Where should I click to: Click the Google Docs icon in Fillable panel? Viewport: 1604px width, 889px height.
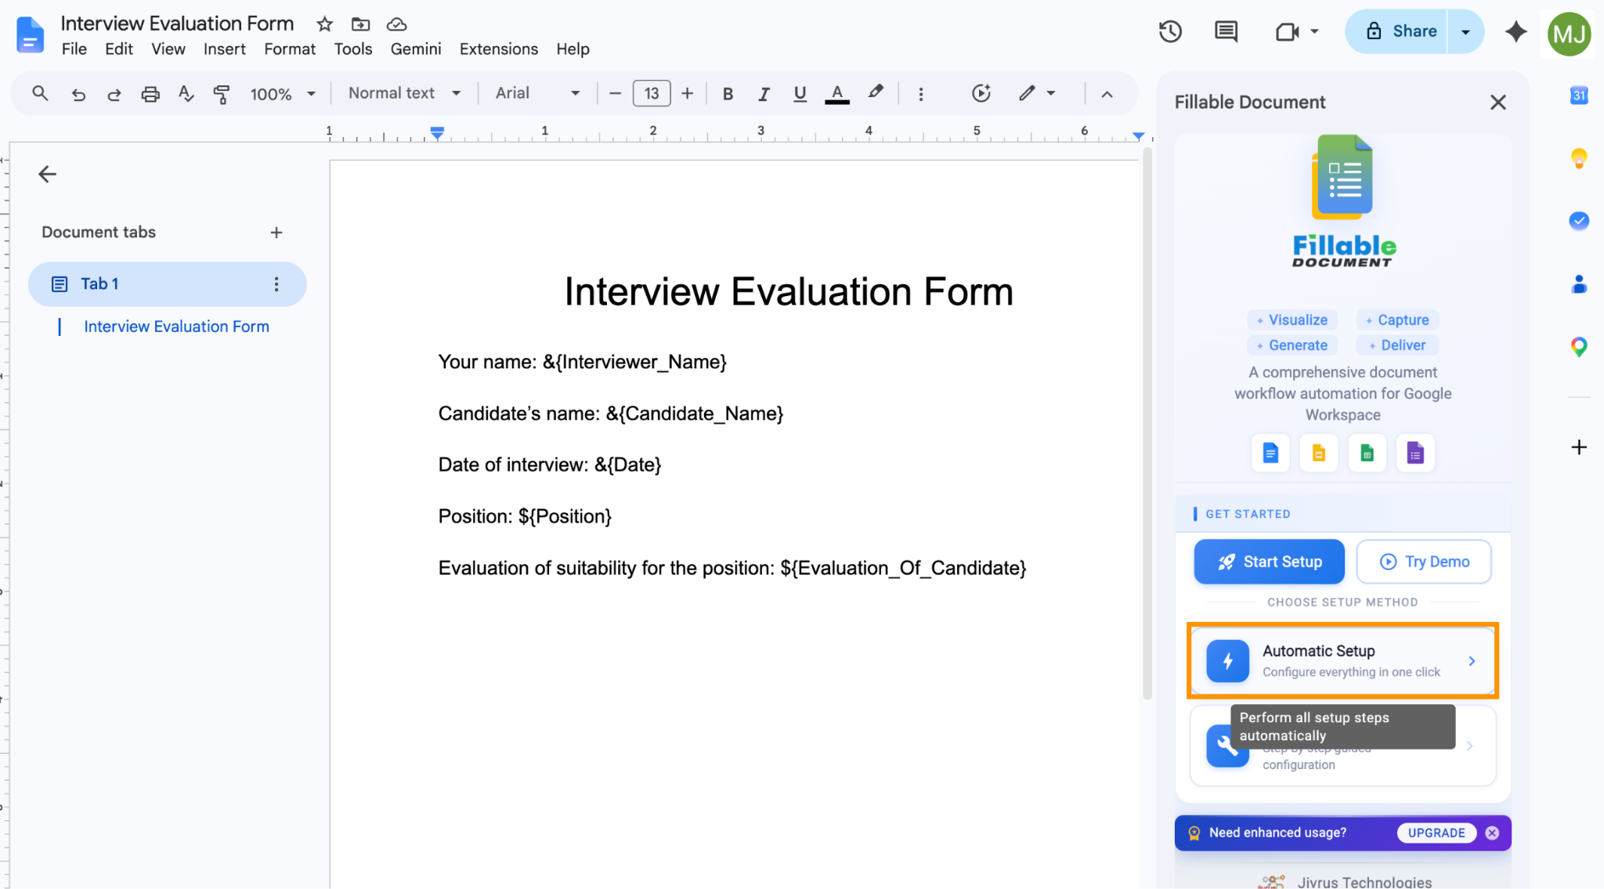[1270, 453]
